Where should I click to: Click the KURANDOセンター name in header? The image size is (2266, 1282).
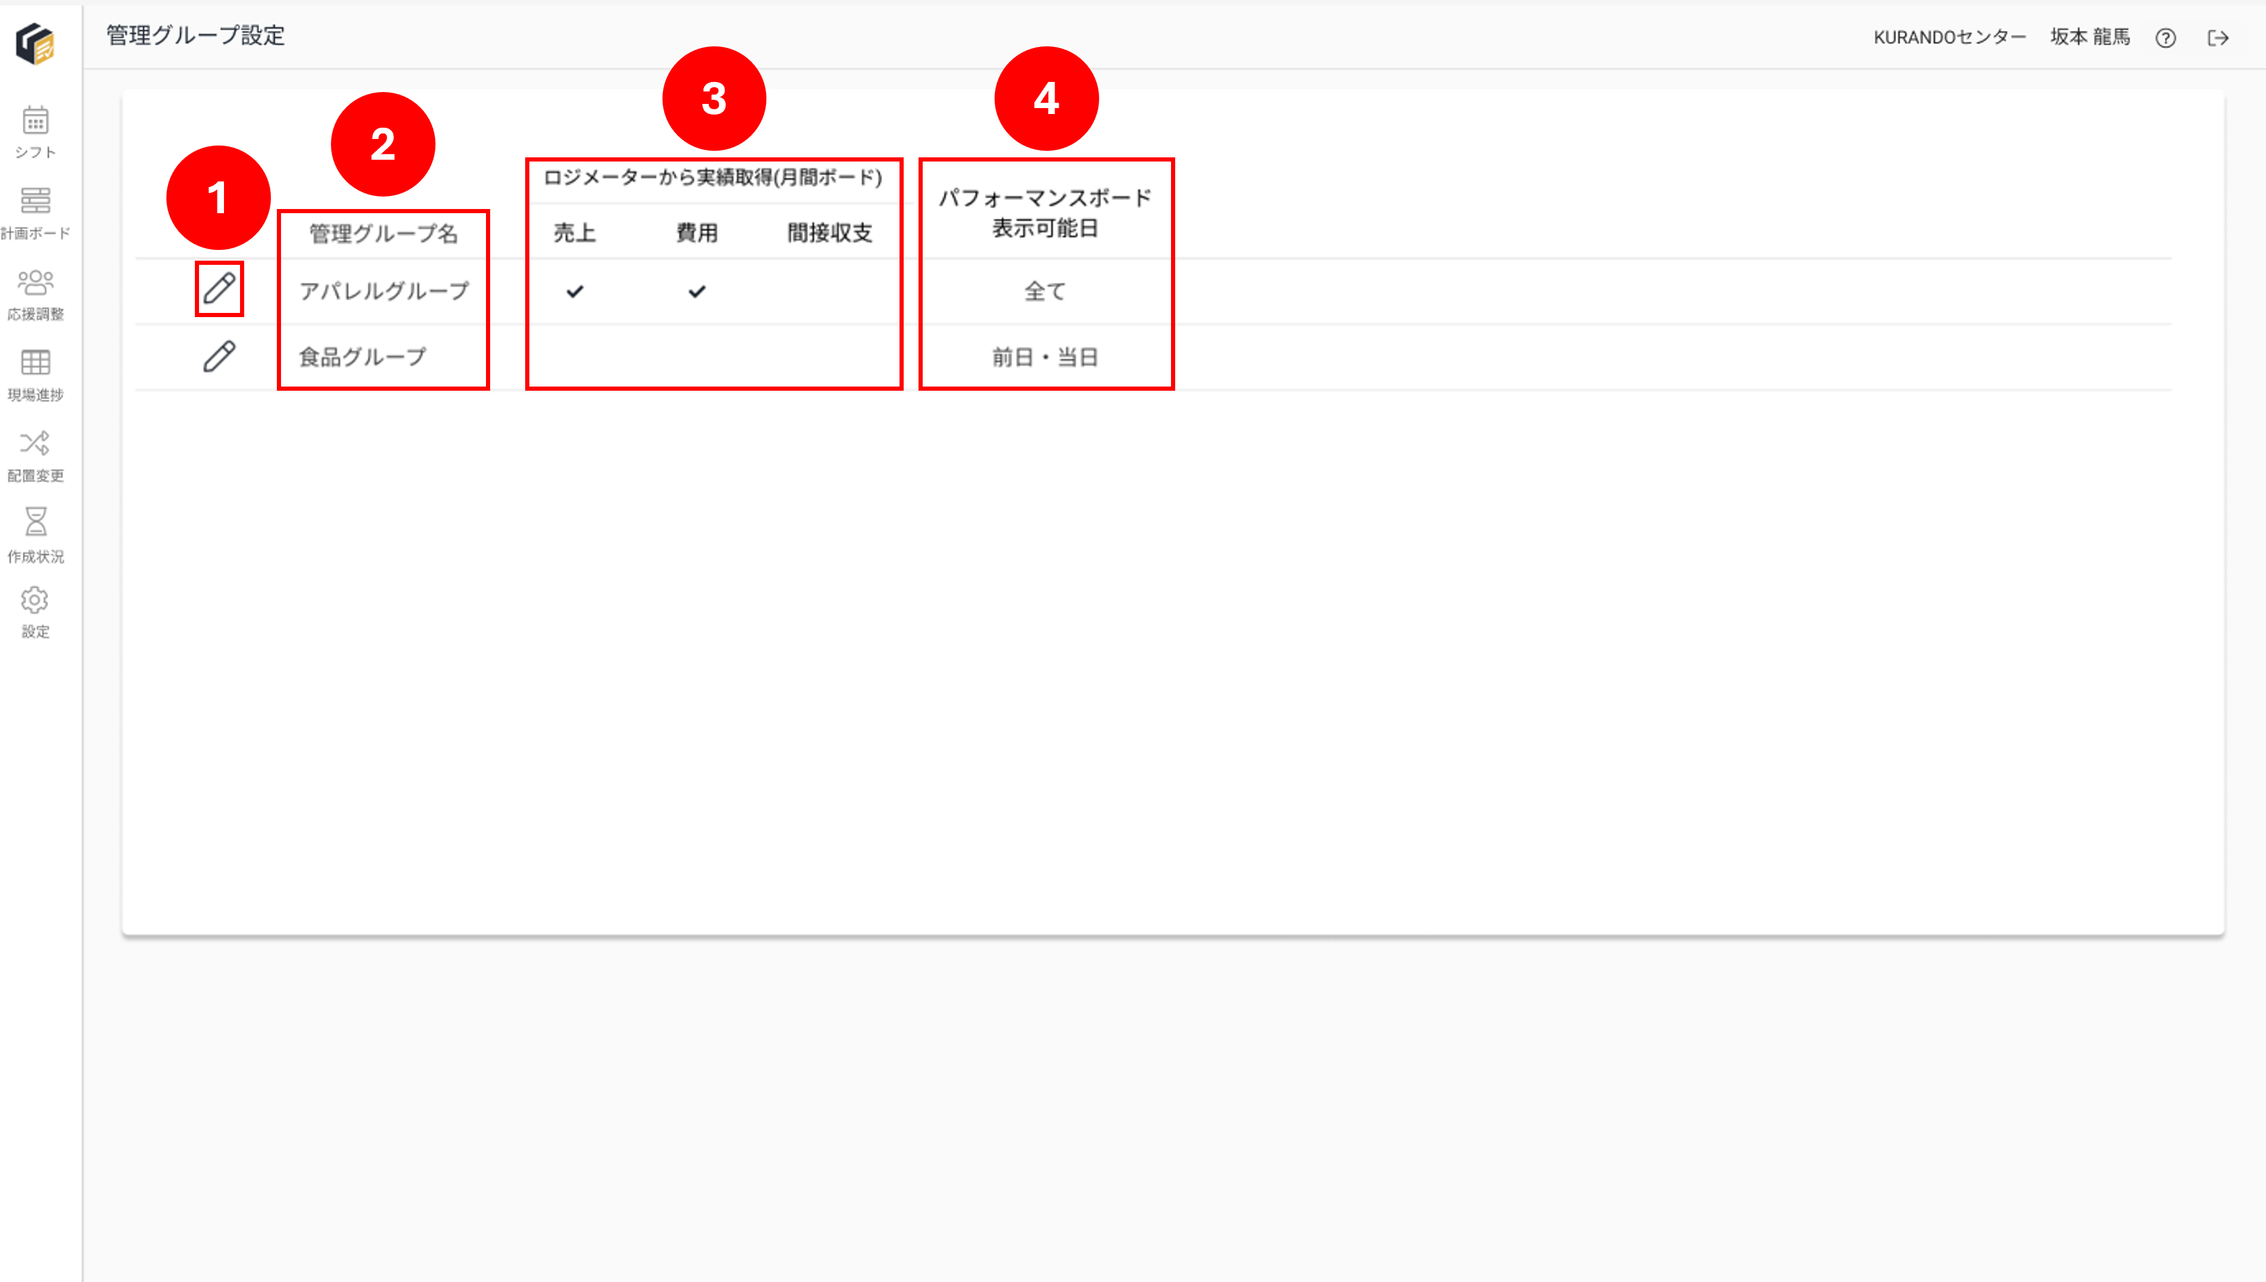tap(1950, 37)
